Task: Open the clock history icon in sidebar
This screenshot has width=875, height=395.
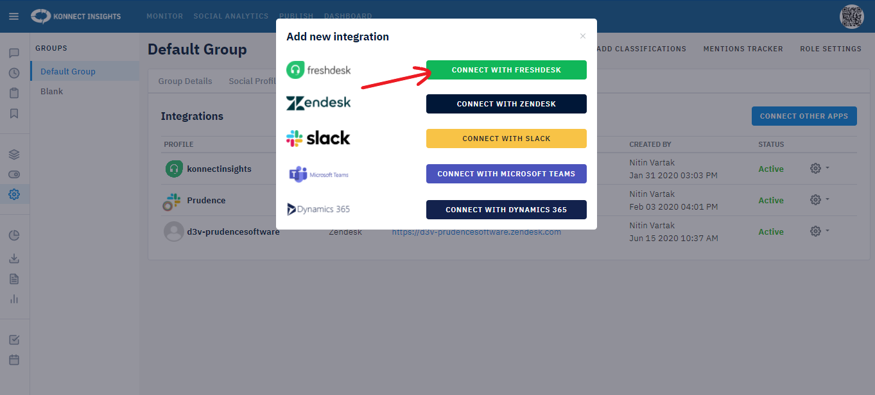Action: (x=15, y=73)
